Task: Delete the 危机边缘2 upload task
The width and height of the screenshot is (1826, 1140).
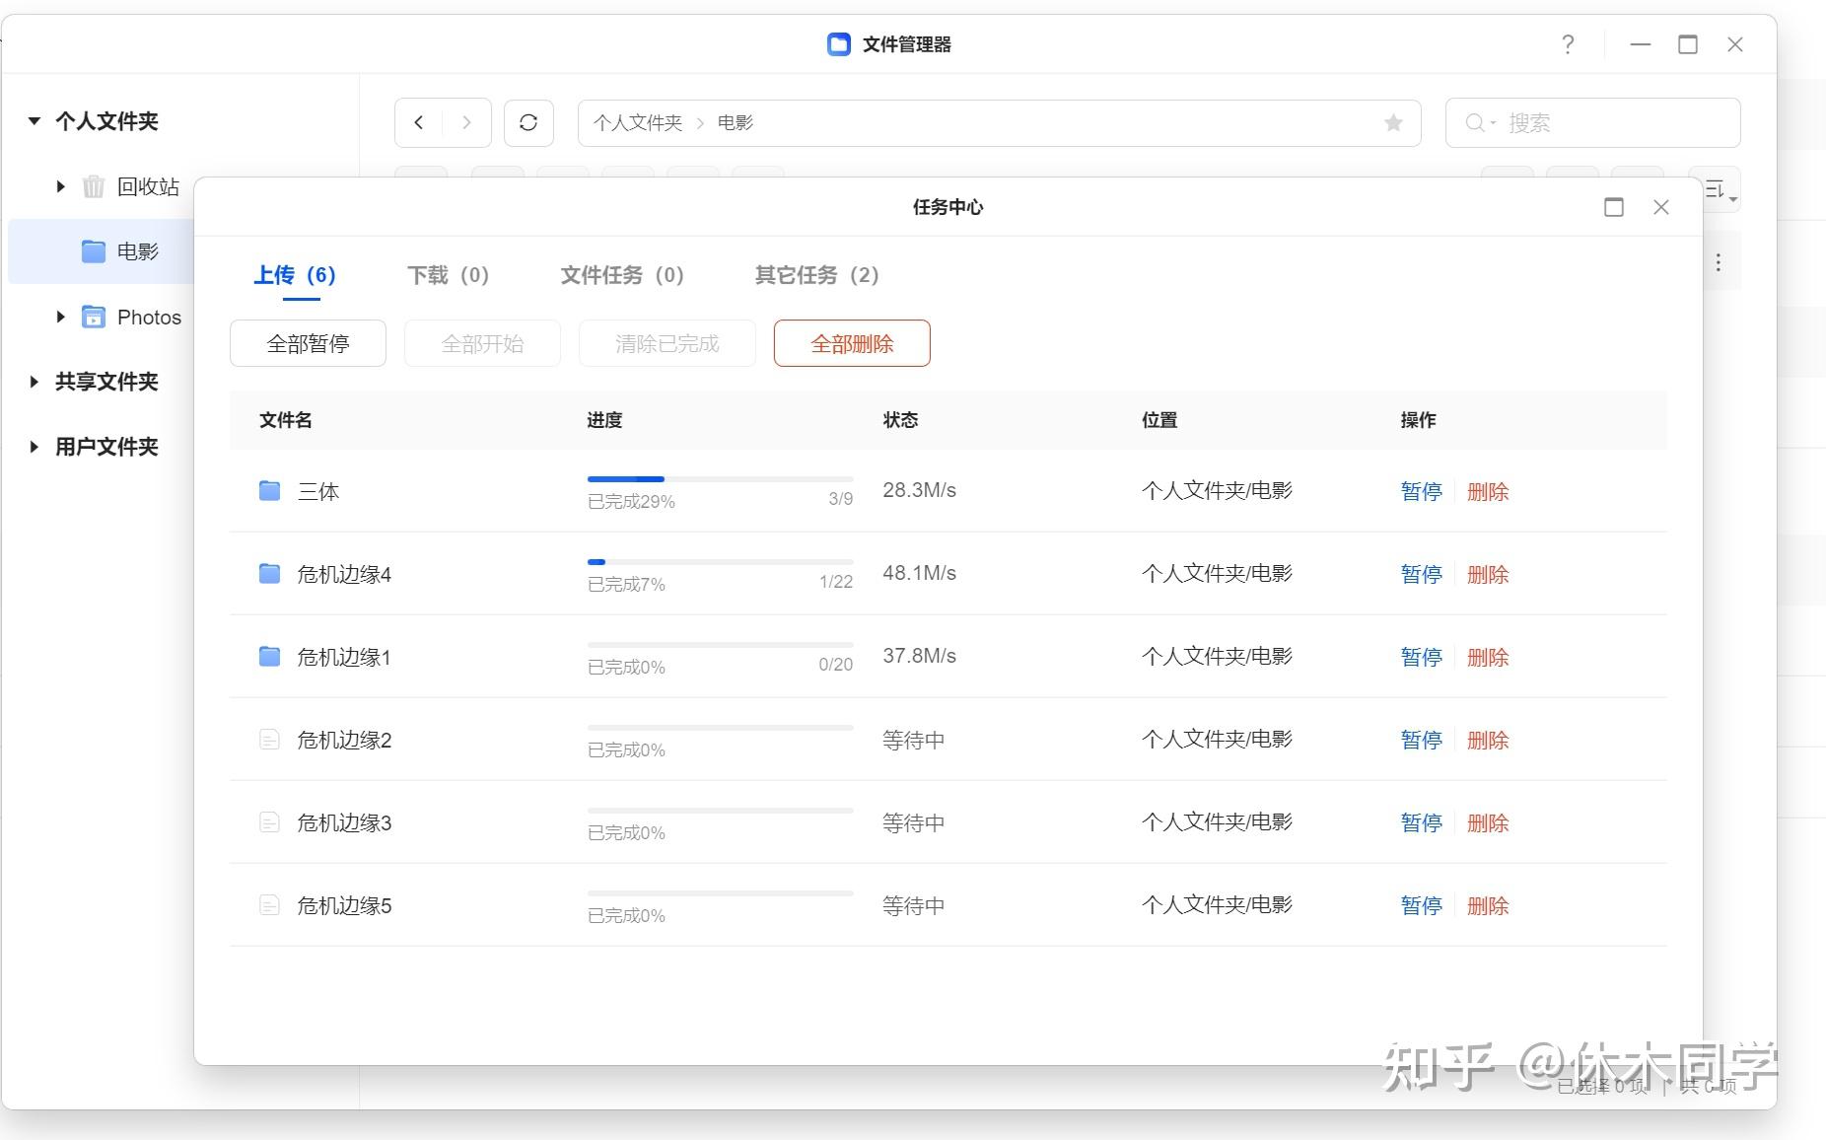Action: (1488, 740)
